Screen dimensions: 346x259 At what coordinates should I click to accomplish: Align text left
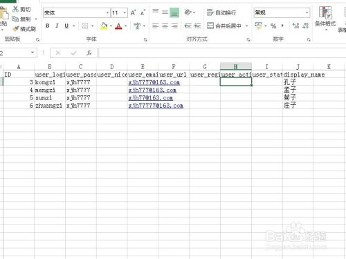(156, 26)
